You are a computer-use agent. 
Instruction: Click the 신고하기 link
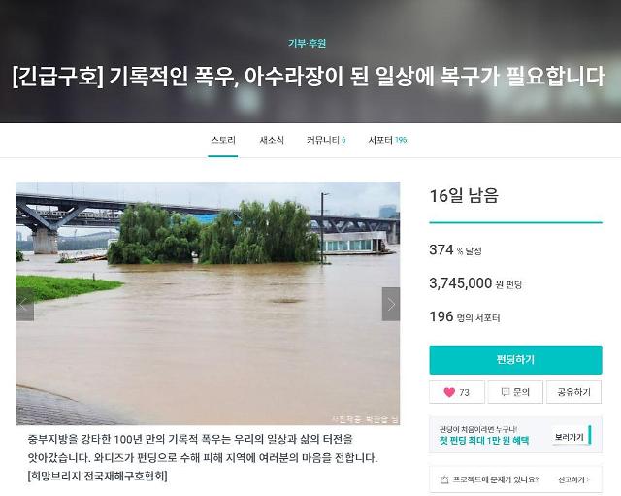click(573, 479)
